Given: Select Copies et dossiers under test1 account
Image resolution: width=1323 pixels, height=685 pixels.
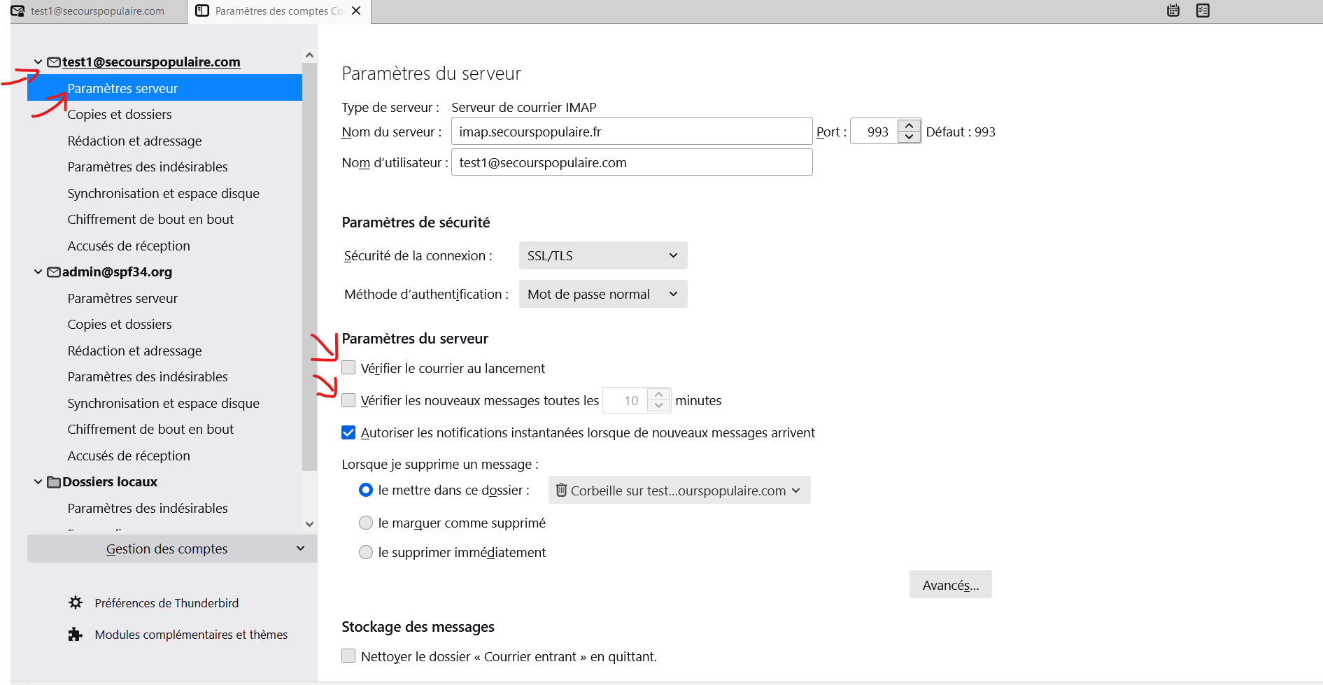Looking at the screenshot, I should point(120,114).
